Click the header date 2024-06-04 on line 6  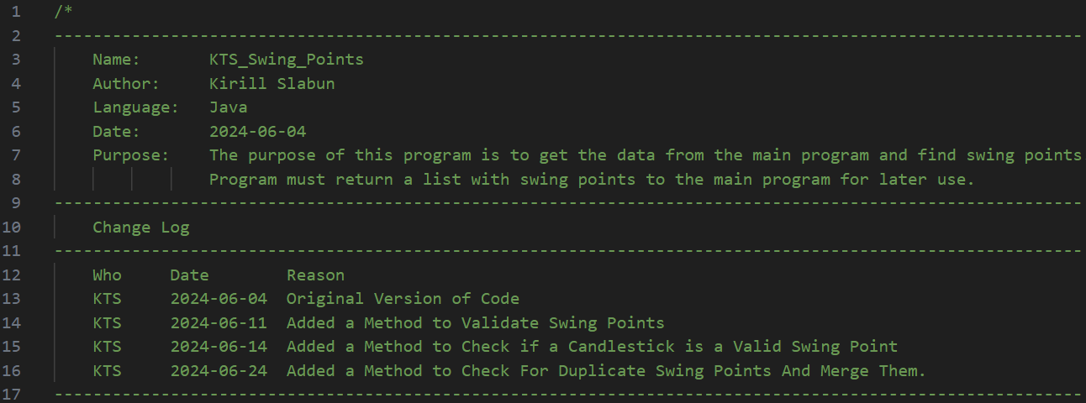(257, 132)
